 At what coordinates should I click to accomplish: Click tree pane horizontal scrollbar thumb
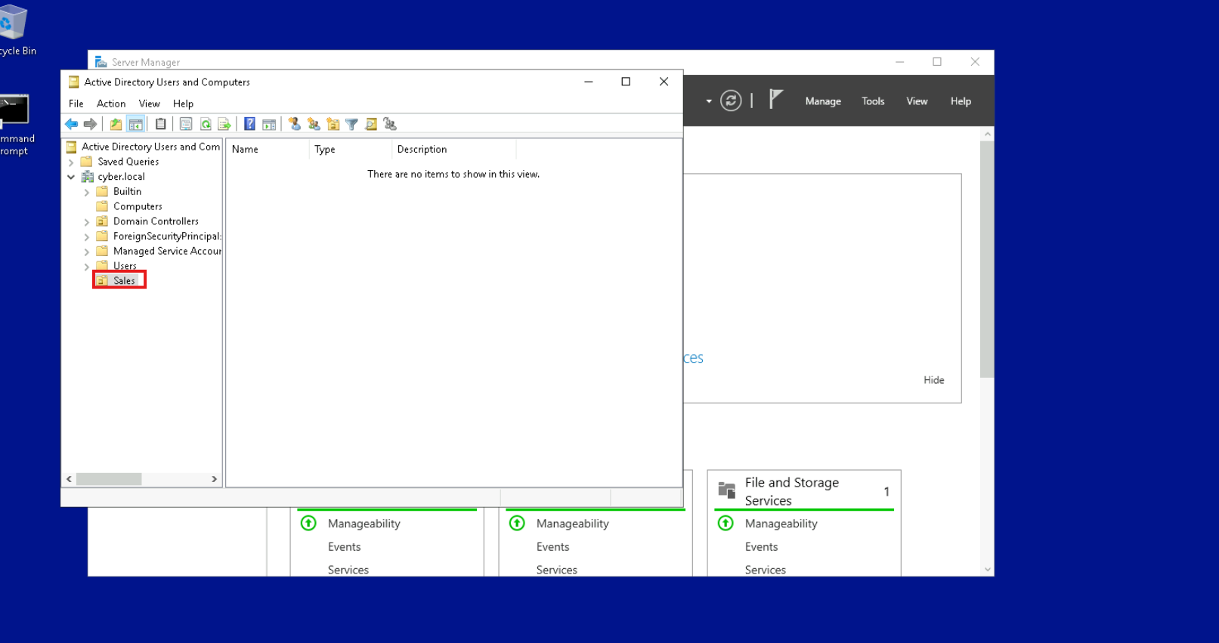pyautogui.click(x=109, y=479)
